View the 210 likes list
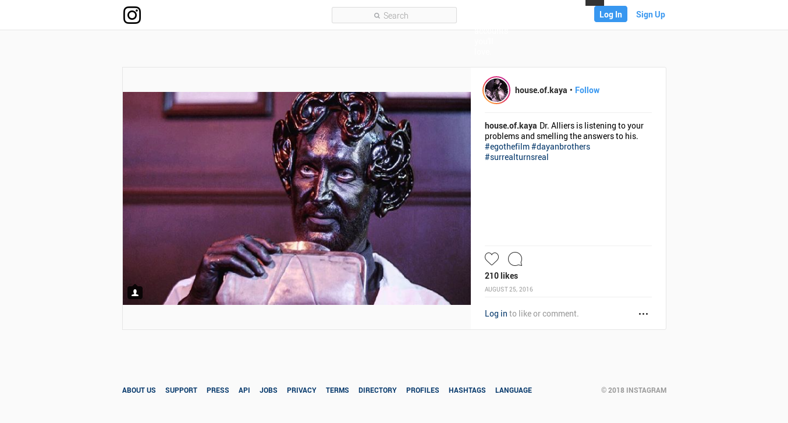Viewport: 788px width, 423px height. 501,276
